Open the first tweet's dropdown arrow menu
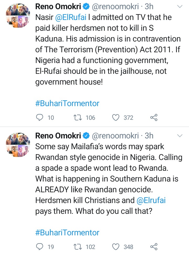The height and width of the screenshot is (254, 189). click(x=180, y=6)
